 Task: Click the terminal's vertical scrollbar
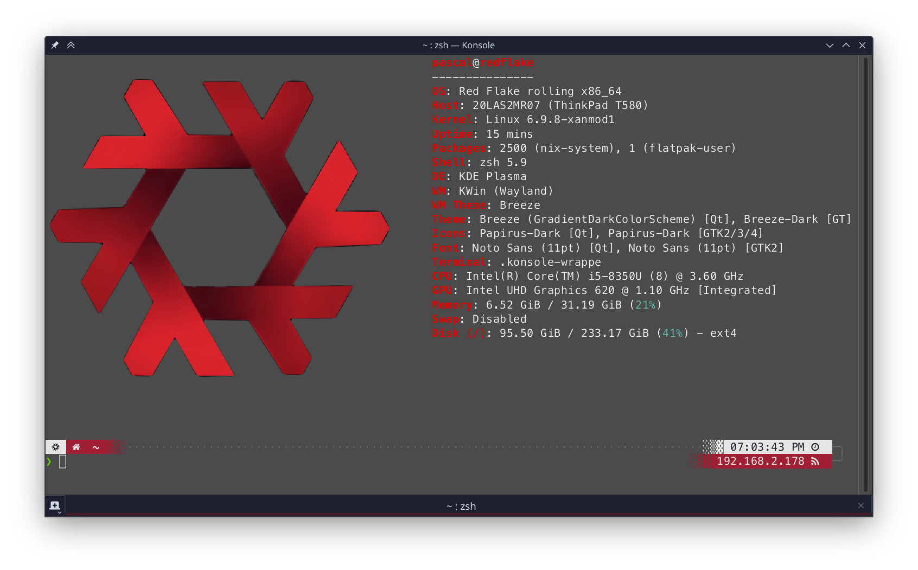point(865,274)
